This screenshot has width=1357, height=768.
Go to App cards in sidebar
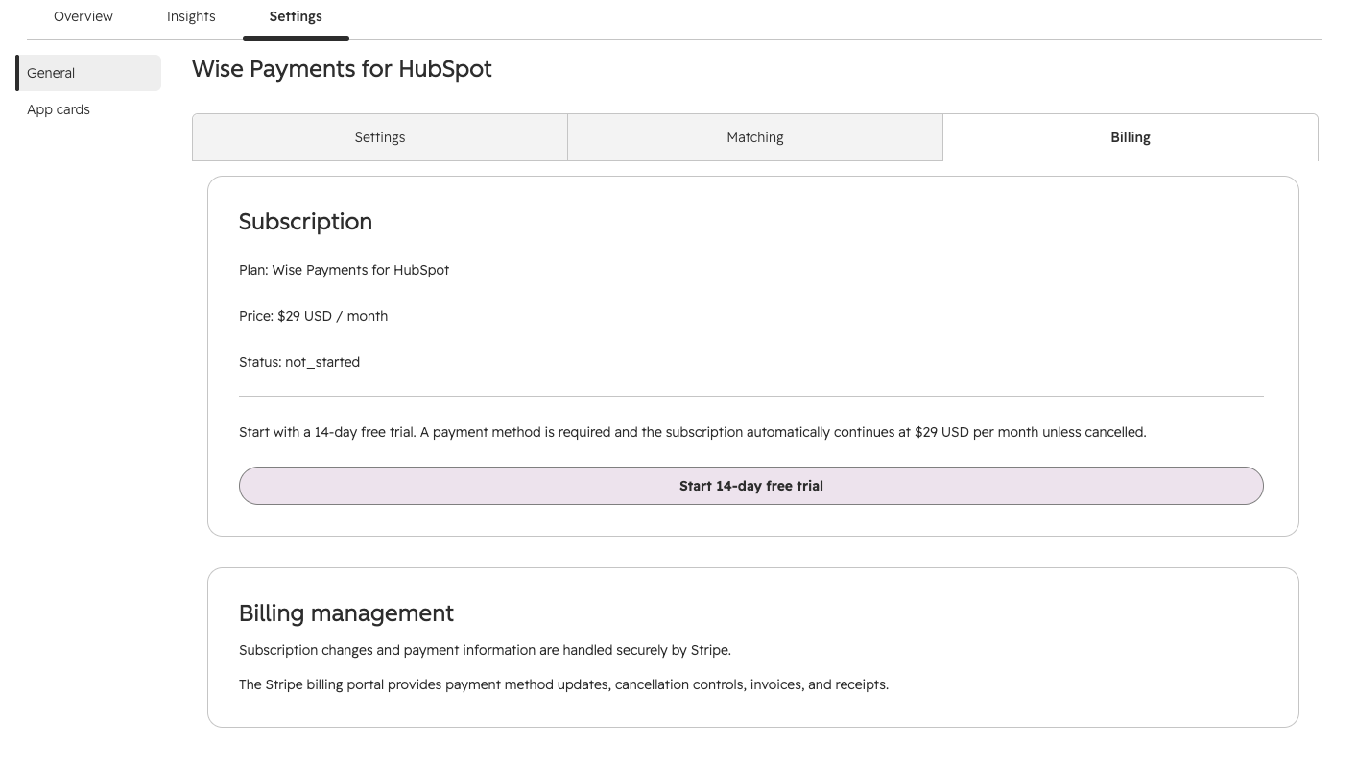point(59,109)
